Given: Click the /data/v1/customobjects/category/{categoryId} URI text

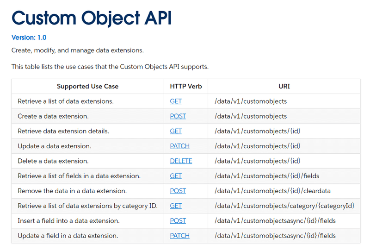Looking at the screenshot, I should [x=284, y=206].
